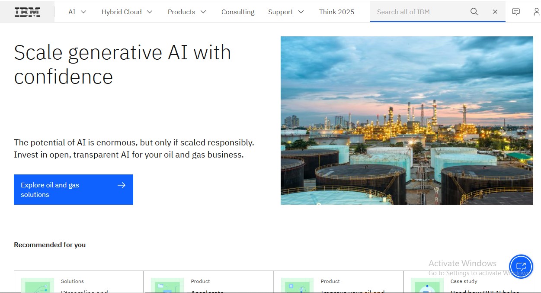Click 'Explore oil and gas solutions' button
The height and width of the screenshot is (293, 541).
tap(74, 190)
